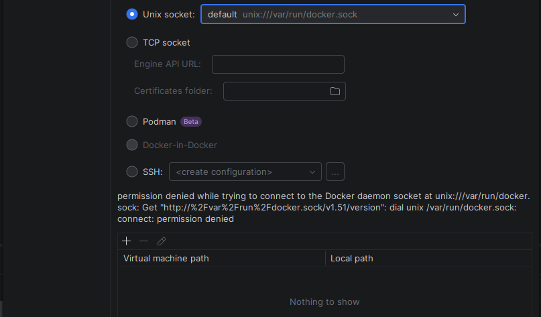Focus the Certificates folder text field
The image size is (541, 317).
(275, 91)
